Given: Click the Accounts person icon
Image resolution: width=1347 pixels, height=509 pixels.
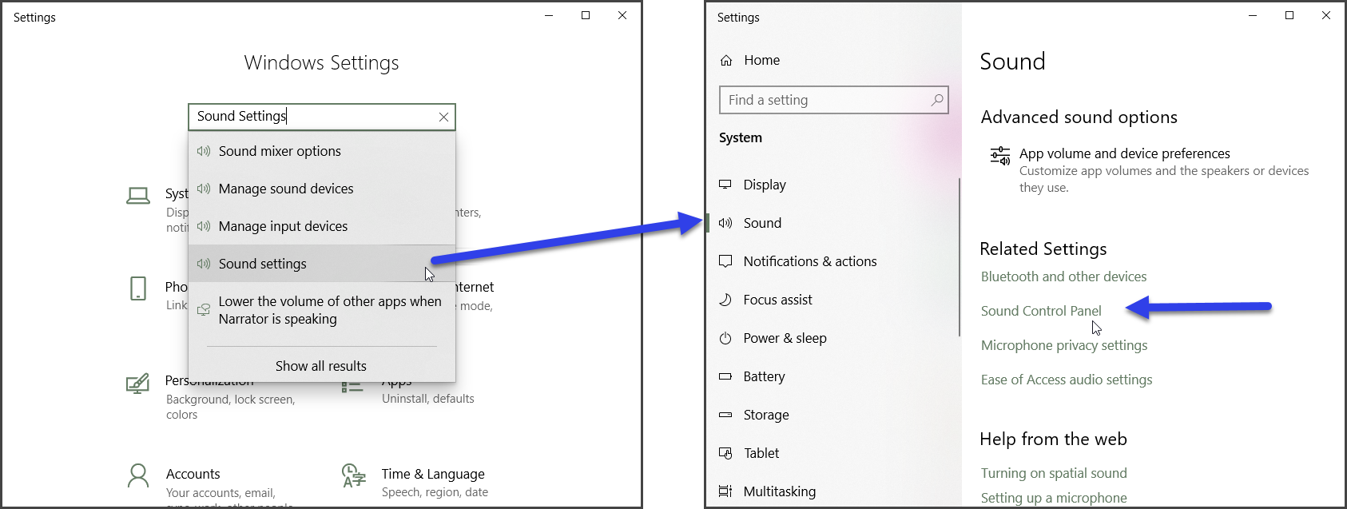Looking at the screenshot, I should pyautogui.click(x=138, y=476).
